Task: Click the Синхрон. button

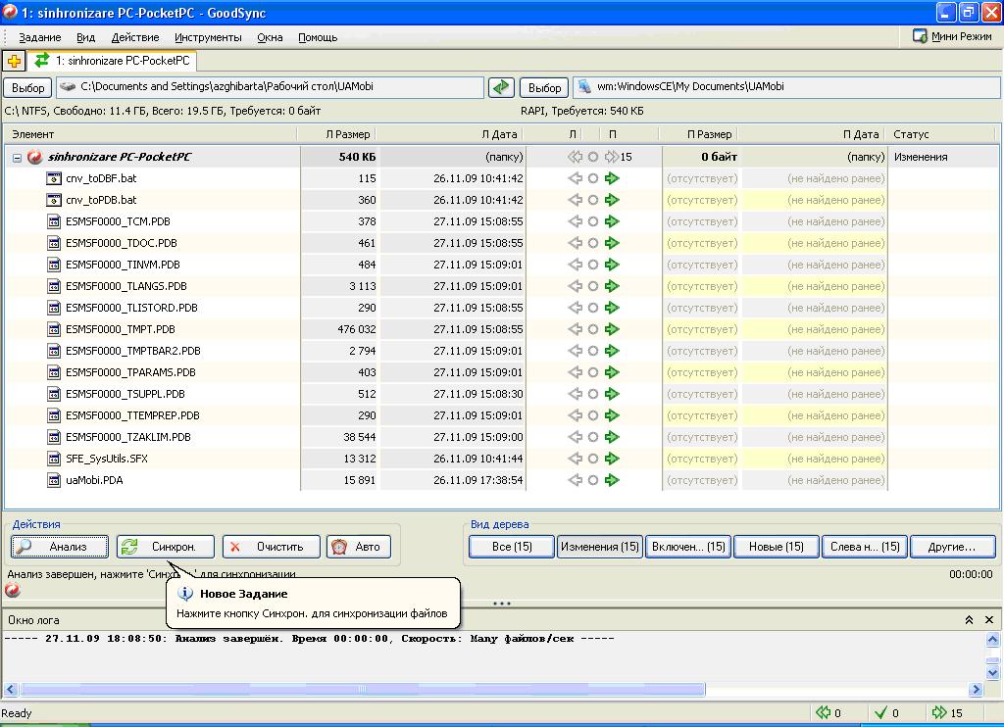Action: [x=165, y=547]
